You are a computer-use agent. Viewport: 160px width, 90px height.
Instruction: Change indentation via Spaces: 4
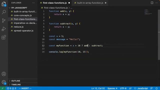[x=112, y=88]
